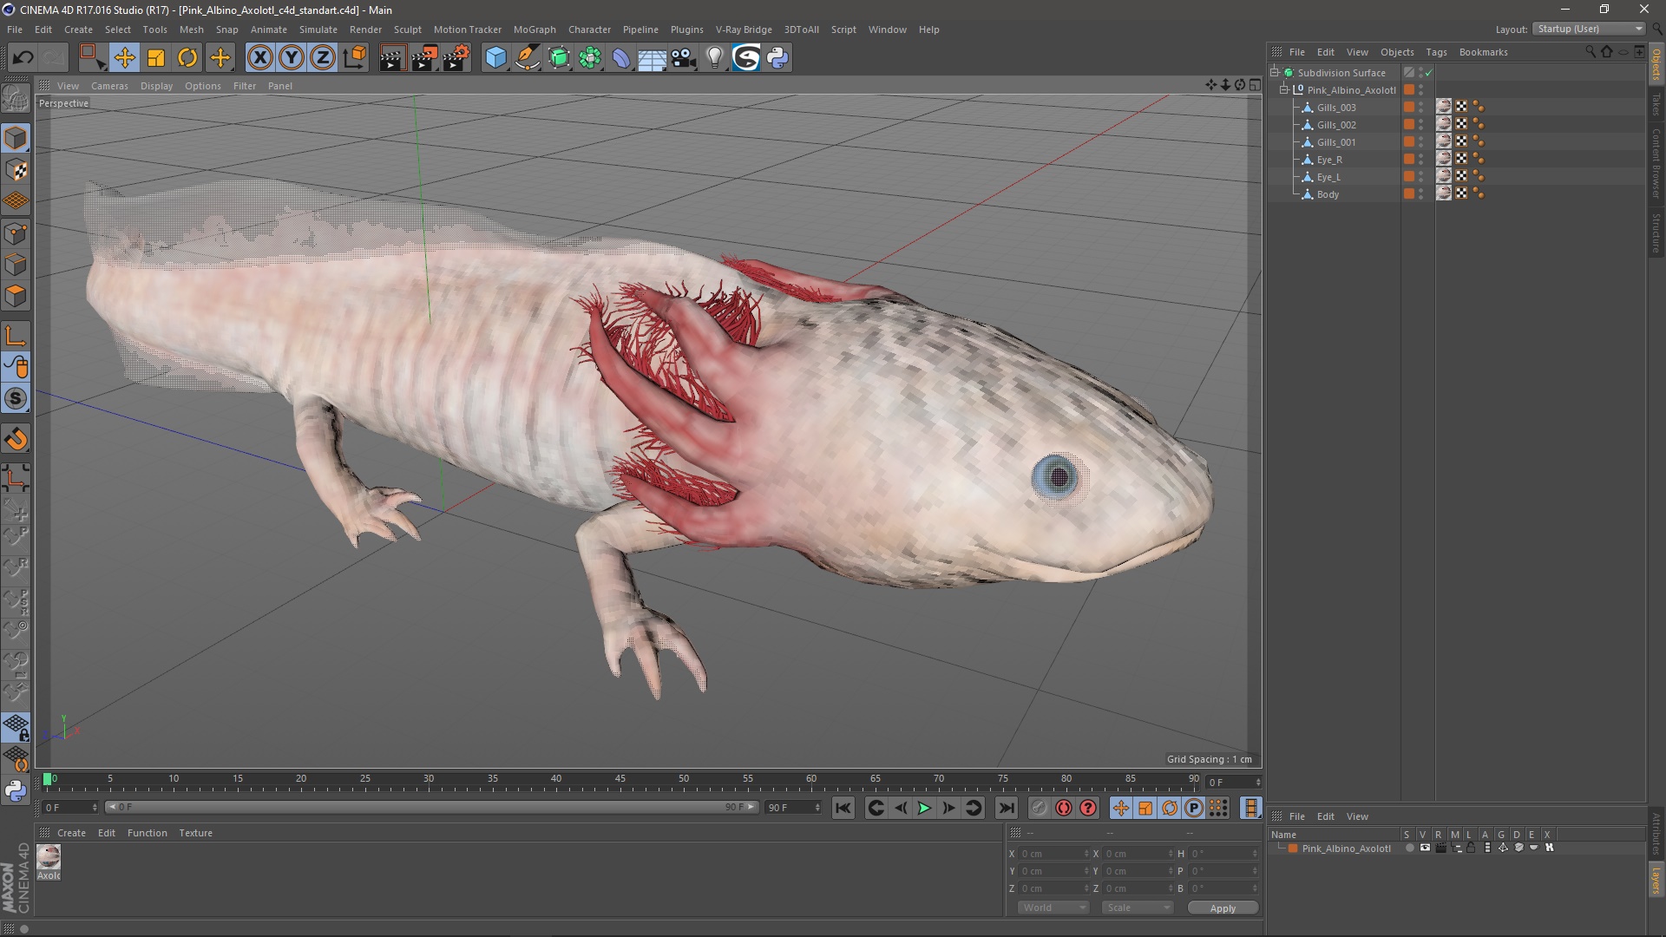Toggle Z axis lock
The height and width of the screenshot is (937, 1666).
[x=323, y=57]
